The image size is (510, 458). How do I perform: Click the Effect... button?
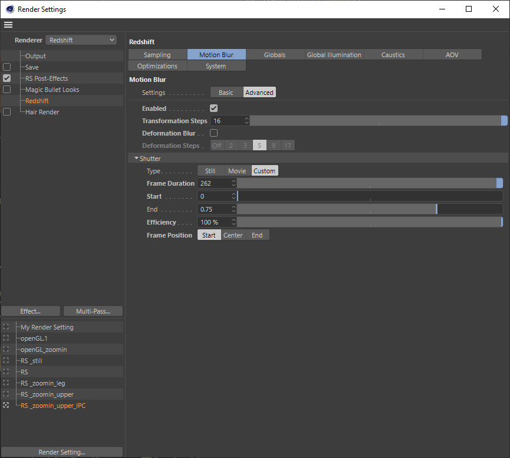point(31,311)
